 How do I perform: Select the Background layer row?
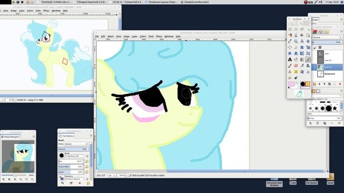coord(328,74)
